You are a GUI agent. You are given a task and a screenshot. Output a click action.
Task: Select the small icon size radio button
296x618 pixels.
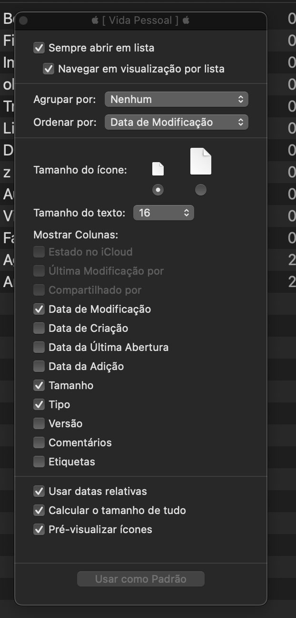(x=158, y=190)
